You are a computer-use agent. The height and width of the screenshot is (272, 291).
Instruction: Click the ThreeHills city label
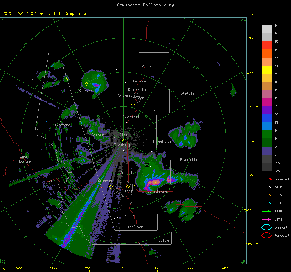click(x=162, y=141)
